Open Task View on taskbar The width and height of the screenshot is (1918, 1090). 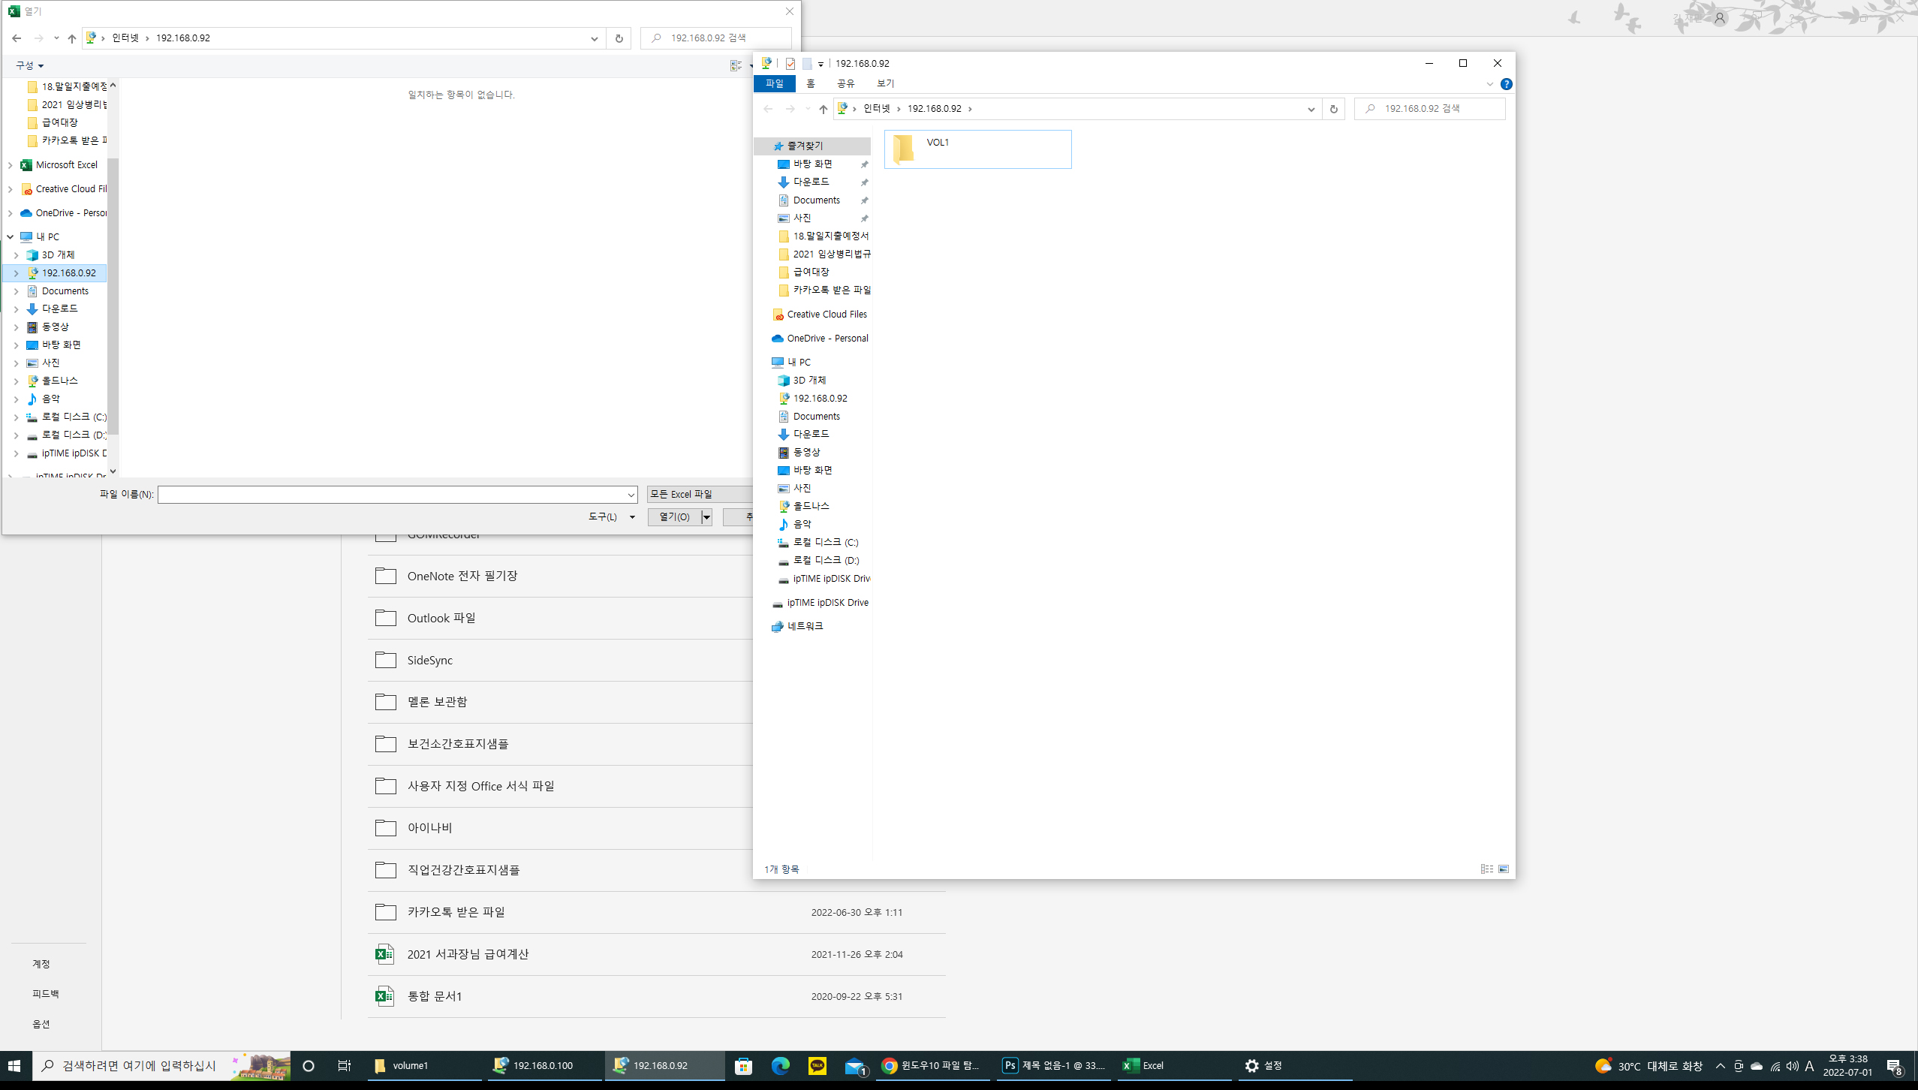345,1065
